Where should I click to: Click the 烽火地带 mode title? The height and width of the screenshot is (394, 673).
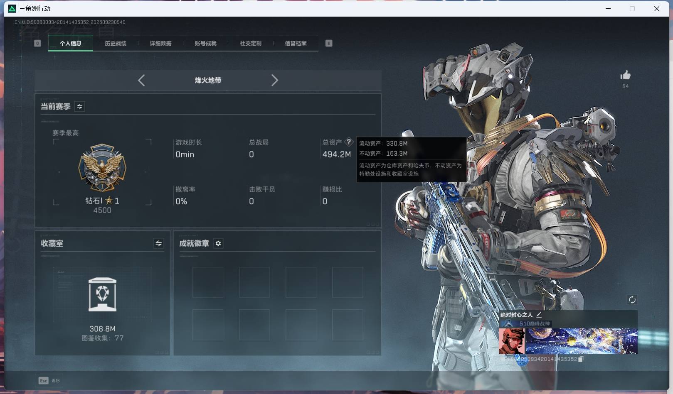208,80
